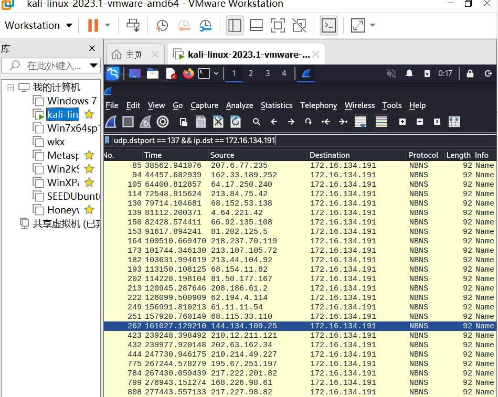The height and width of the screenshot is (397, 498).
Task: Click Wireshark start capture shark fin icon
Action: tap(111, 122)
